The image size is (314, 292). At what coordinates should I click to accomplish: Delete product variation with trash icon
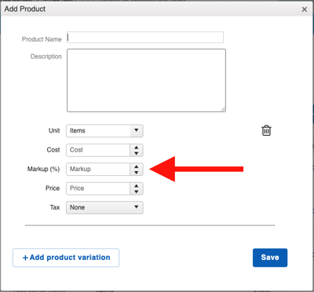[266, 130]
